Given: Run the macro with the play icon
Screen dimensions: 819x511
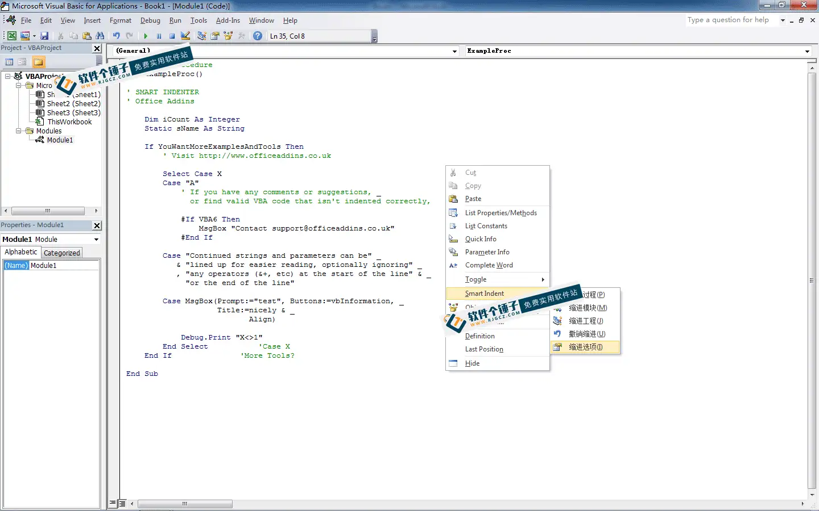Looking at the screenshot, I should 146,36.
